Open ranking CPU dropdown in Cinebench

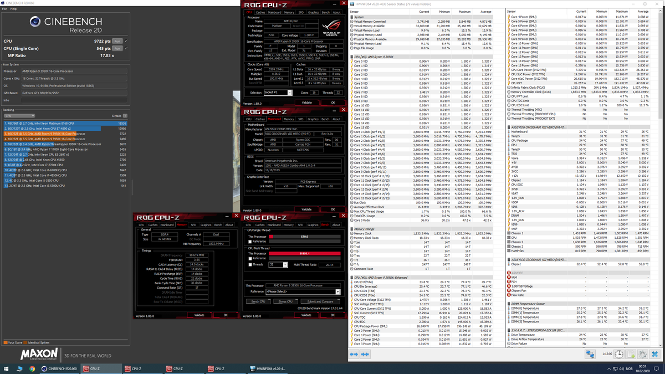[x=19, y=116]
